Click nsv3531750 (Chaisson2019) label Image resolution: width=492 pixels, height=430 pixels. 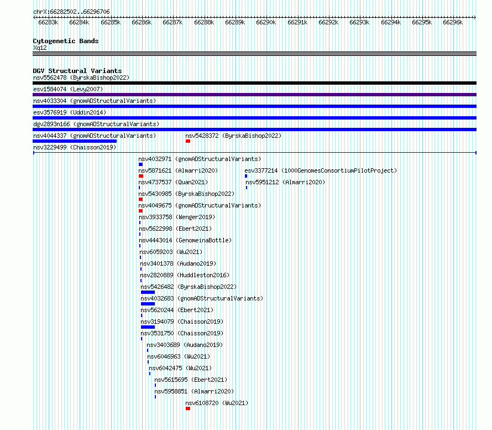(182, 333)
